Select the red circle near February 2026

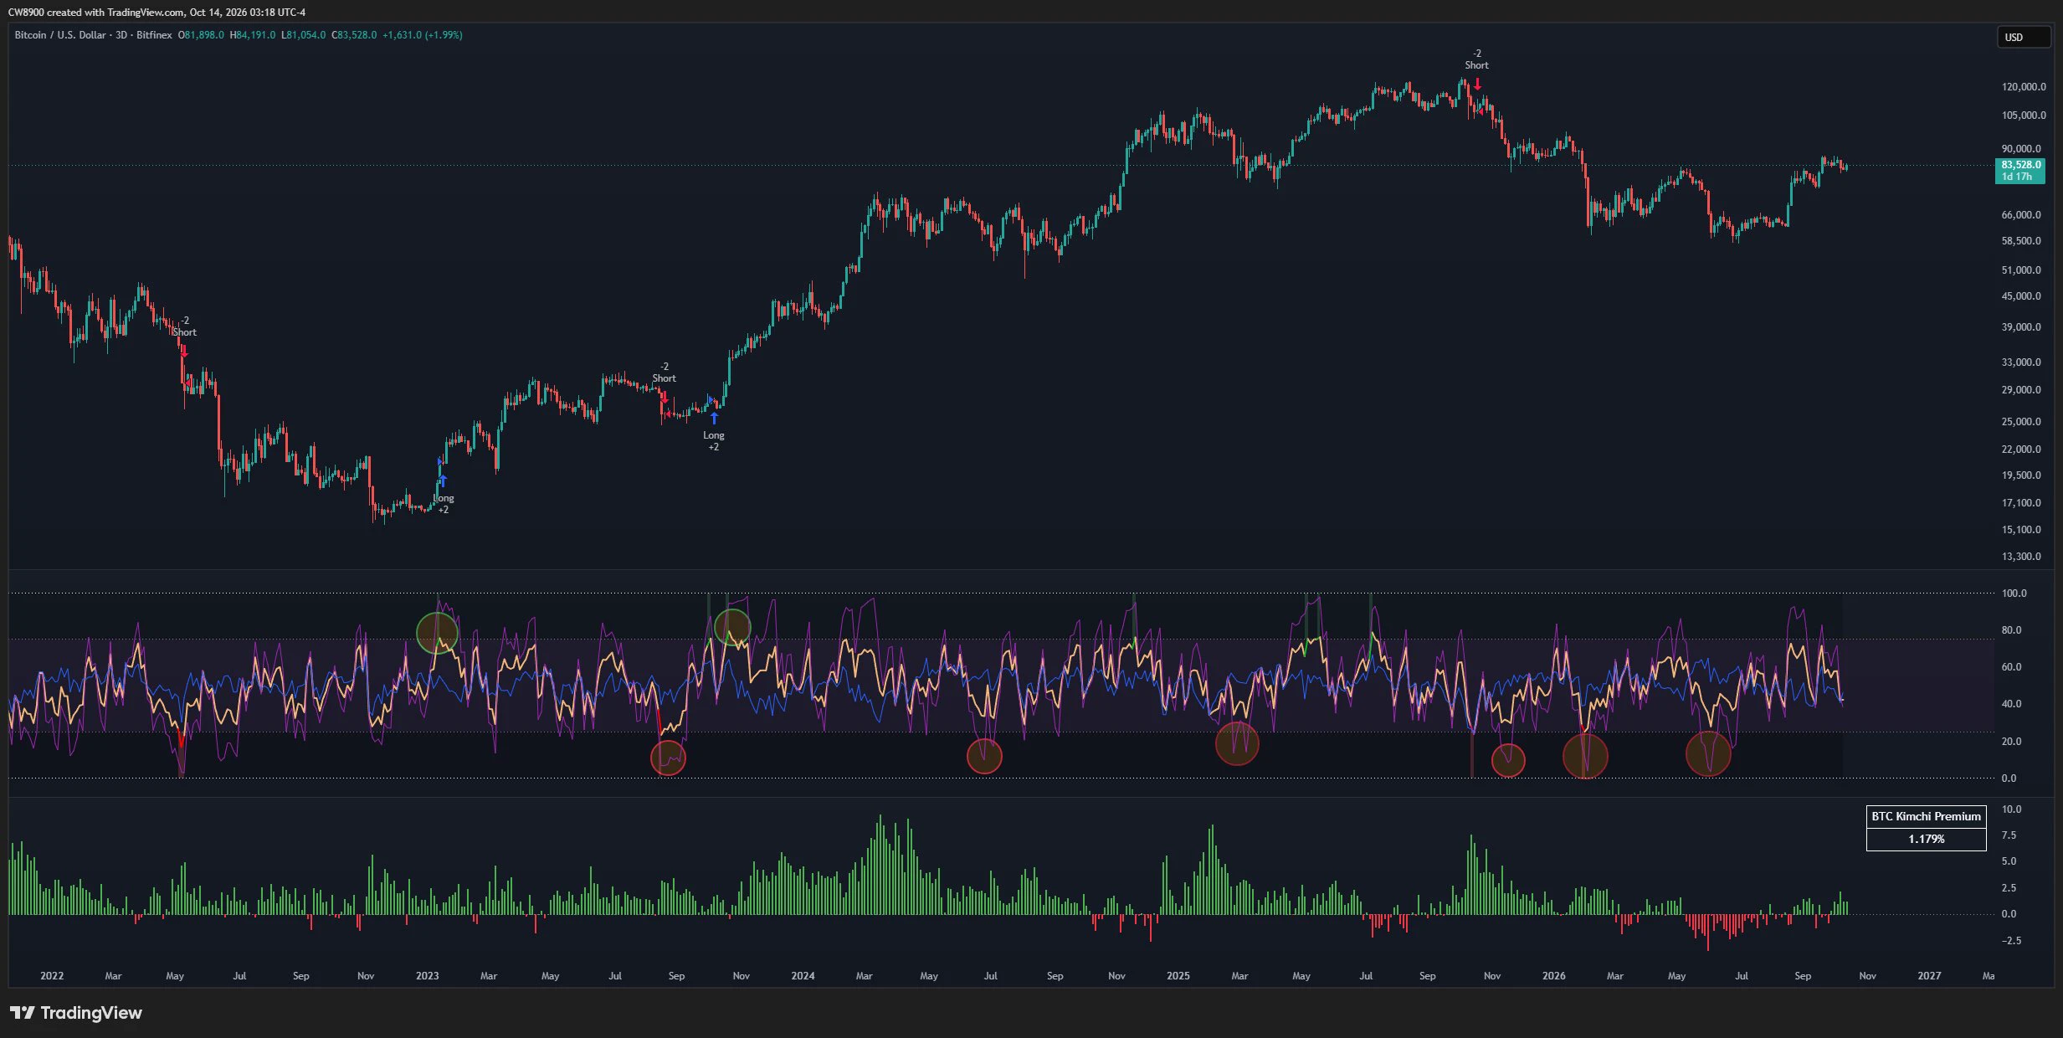pos(1585,756)
